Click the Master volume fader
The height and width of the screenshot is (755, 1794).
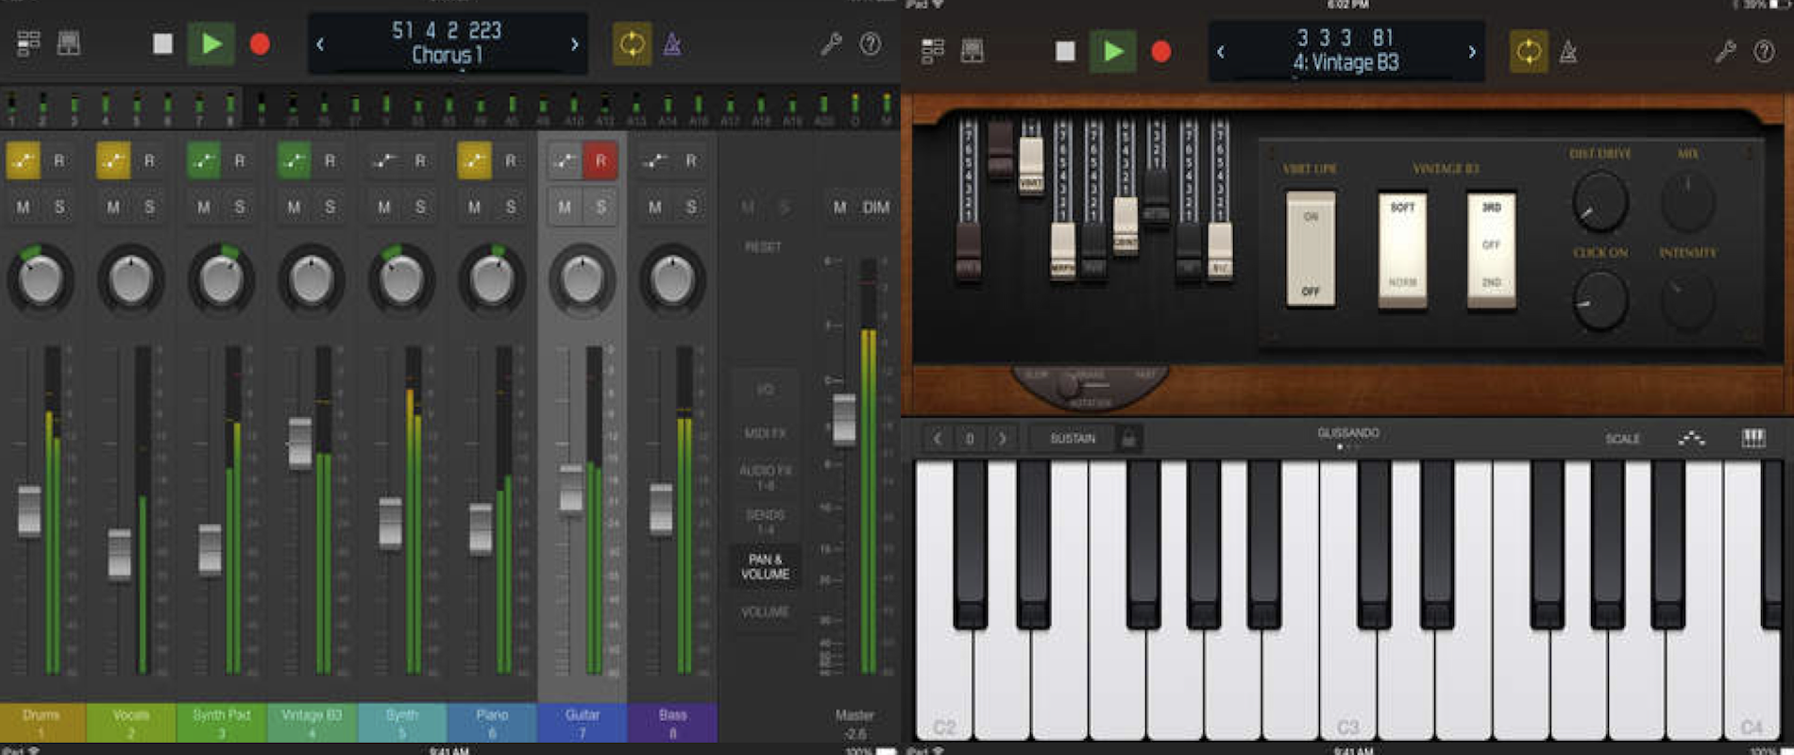(x=844, y=419)
